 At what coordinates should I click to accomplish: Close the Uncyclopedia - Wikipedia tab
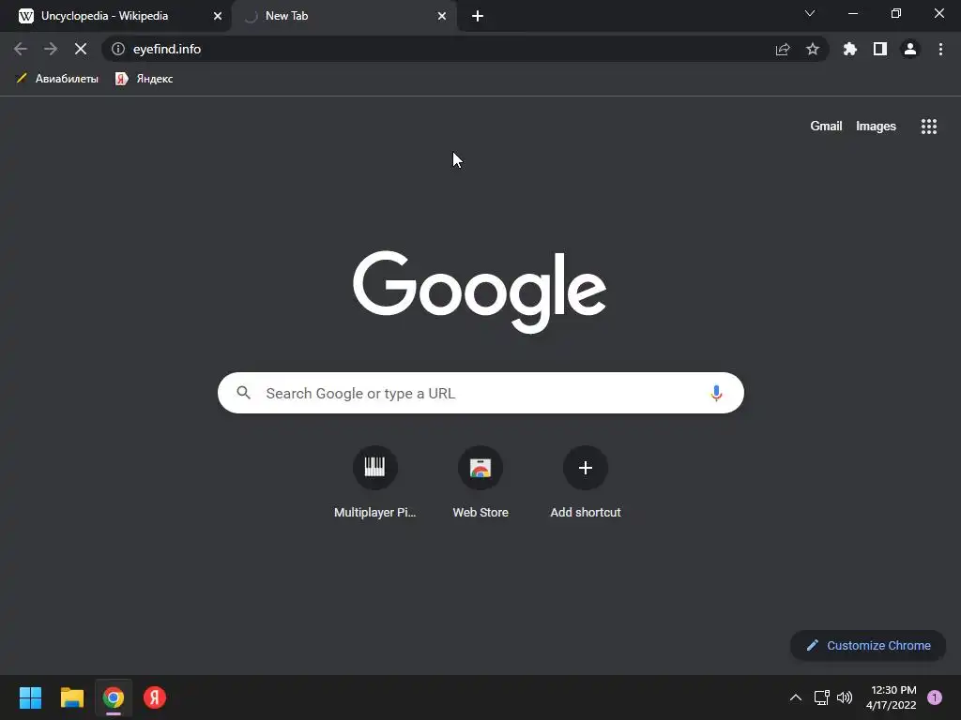point(217,16)
